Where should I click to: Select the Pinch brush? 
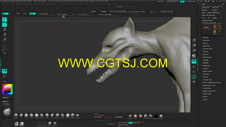click(x=47, y=115)
